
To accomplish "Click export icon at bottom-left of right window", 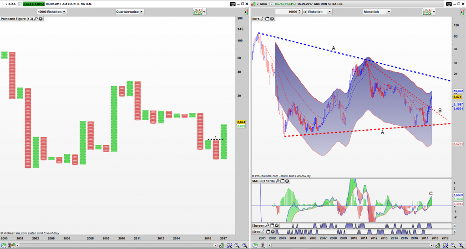I will pos(255,245).
